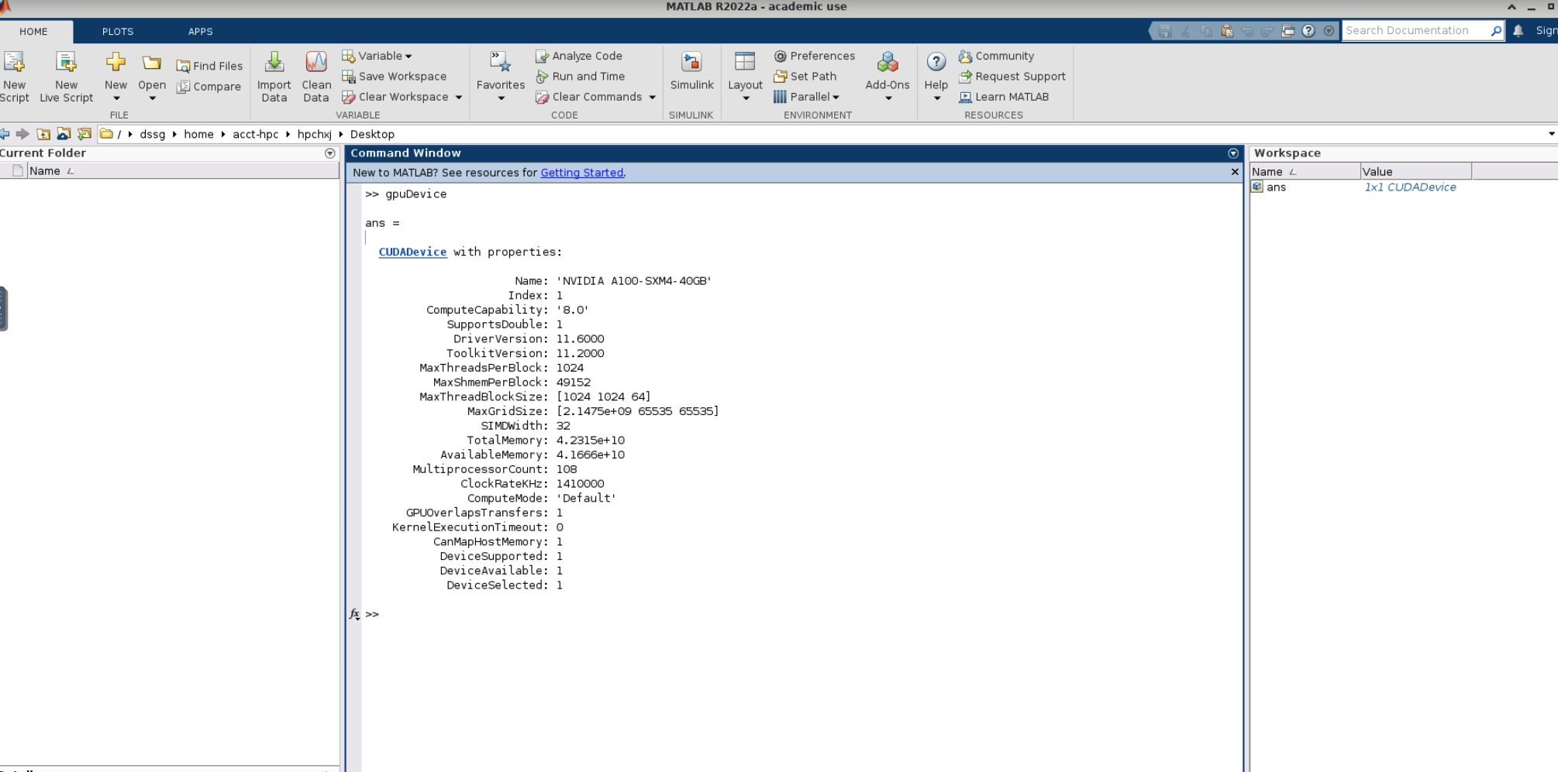Click the browse for folder icon
Image resolution: width=1558 pixels, height=772 pixels.
click(x=64, y=134)
